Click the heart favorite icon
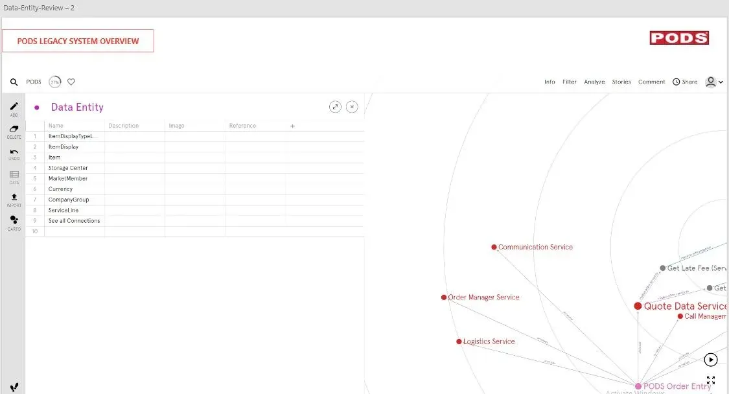The image size is (729, 394). (x=71, y=82)
